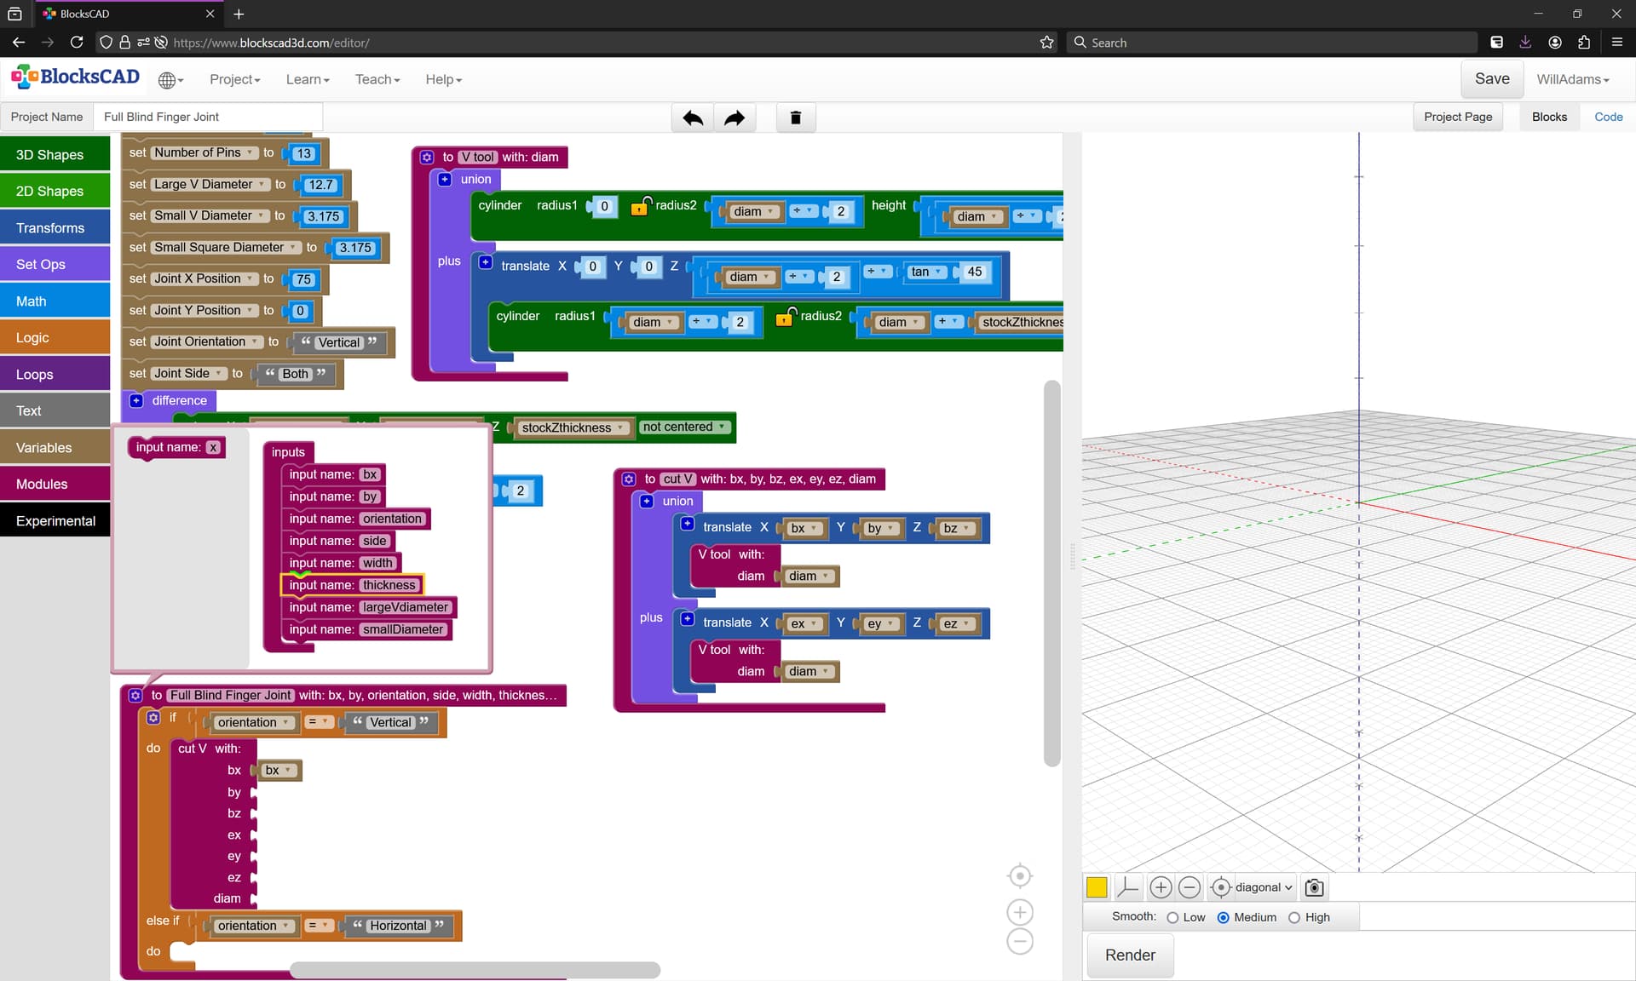1636x981 pixels.
Task: Select the thickness input name block
Action: 352,585
